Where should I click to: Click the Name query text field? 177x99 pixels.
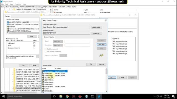(x=77, y=41)
